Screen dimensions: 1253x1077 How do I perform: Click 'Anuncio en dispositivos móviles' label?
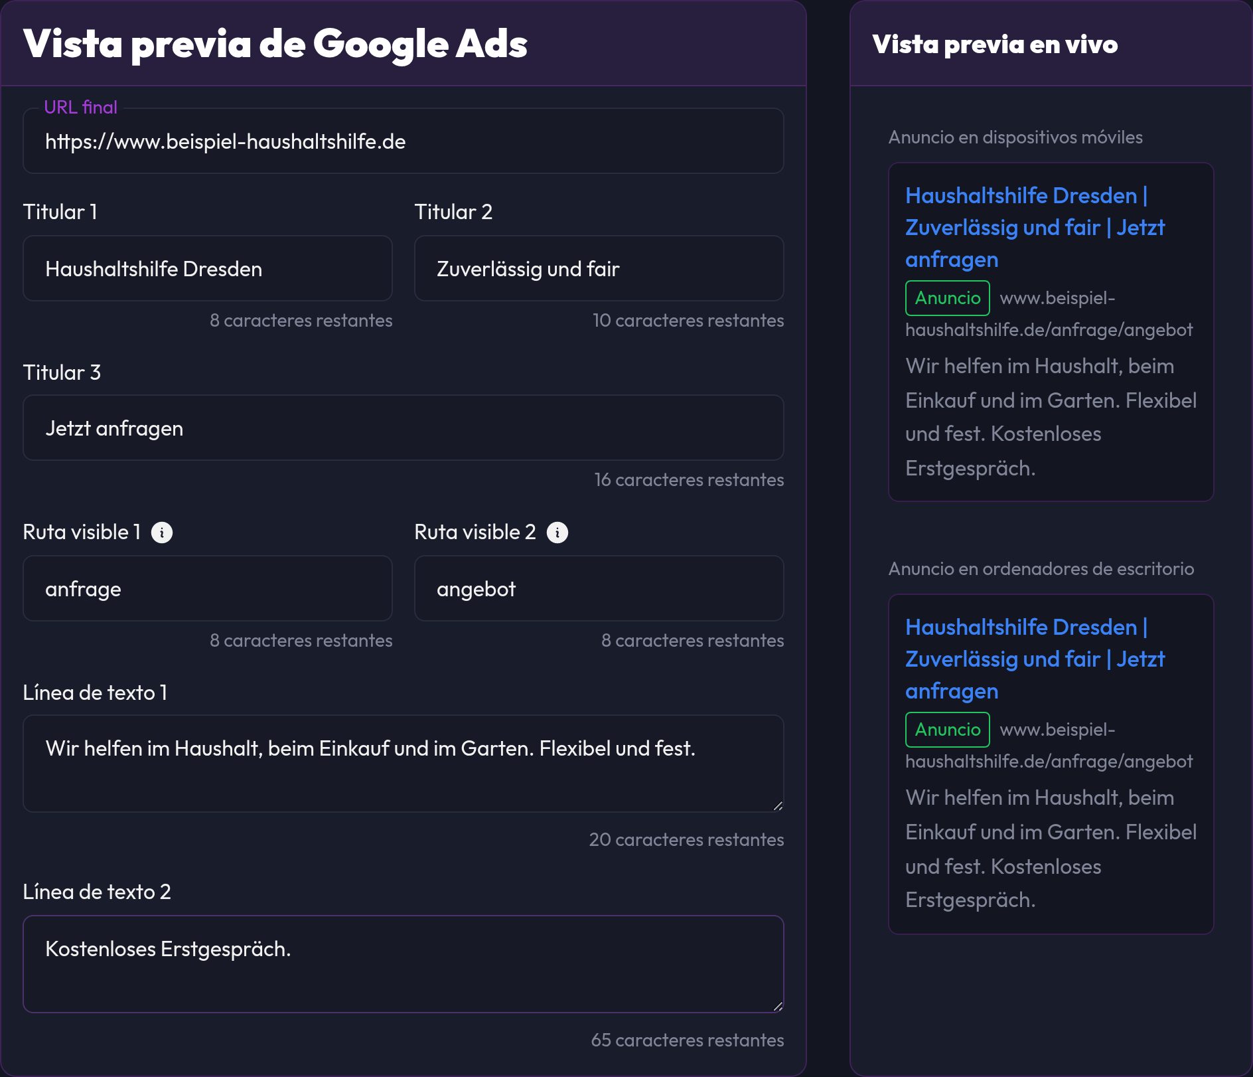1015,137
